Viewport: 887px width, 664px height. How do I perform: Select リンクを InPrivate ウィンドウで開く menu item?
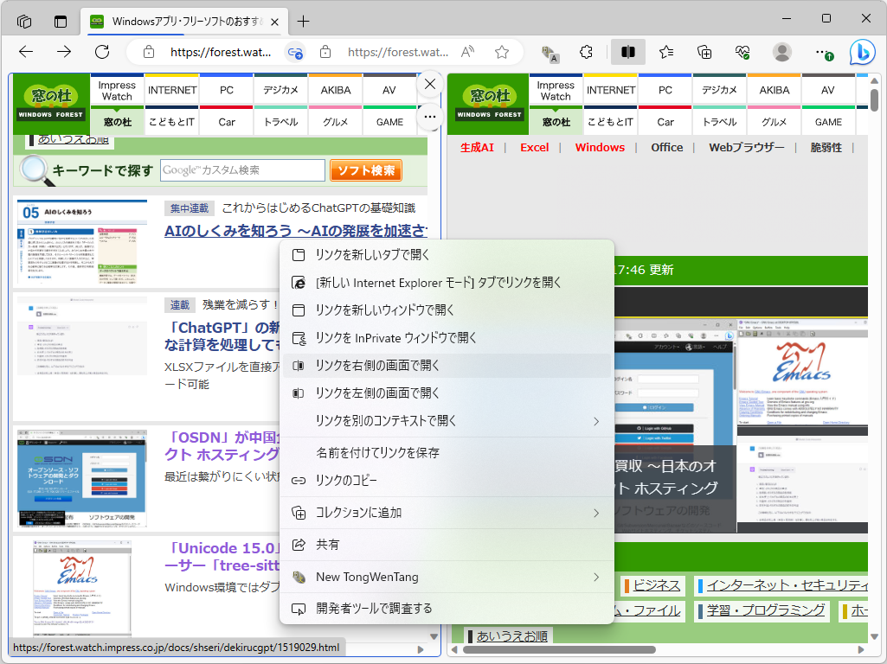point(447,338)
